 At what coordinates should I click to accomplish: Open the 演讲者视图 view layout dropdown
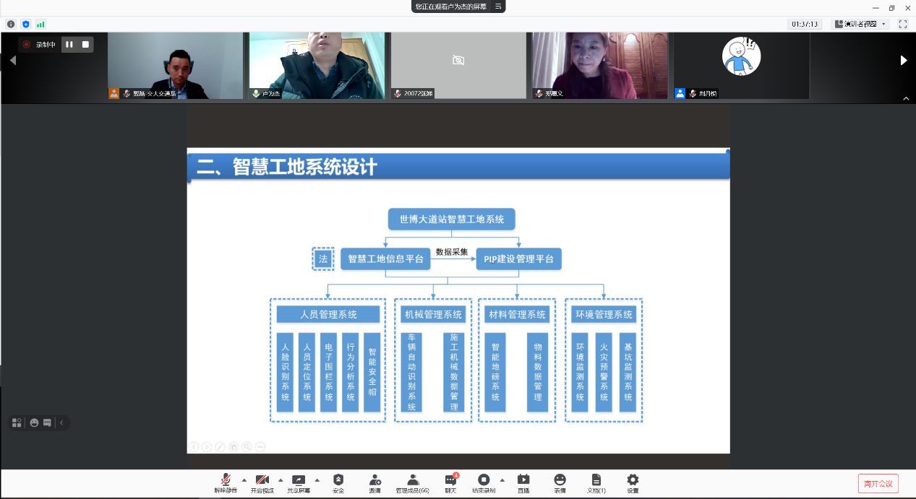pos(859,24)
